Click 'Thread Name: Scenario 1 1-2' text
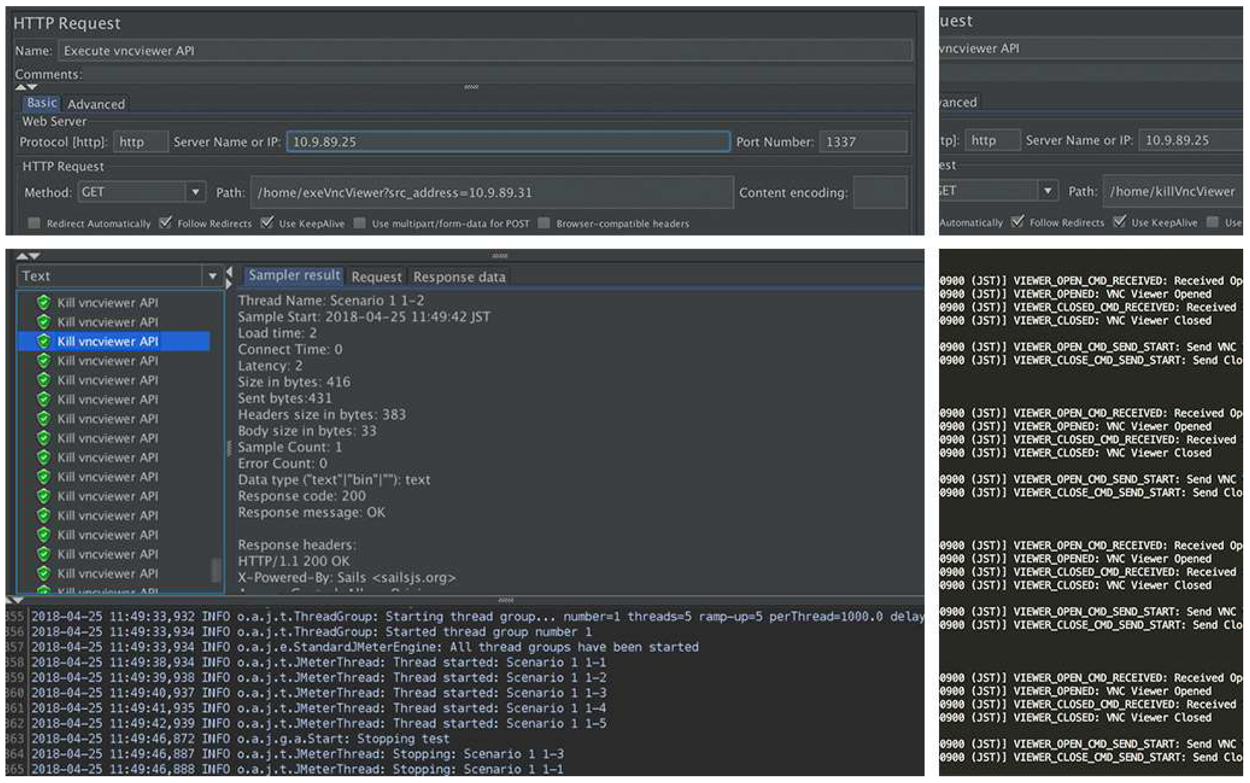The height and width of the screenshot is (783, 1250). tap(331, 300)
